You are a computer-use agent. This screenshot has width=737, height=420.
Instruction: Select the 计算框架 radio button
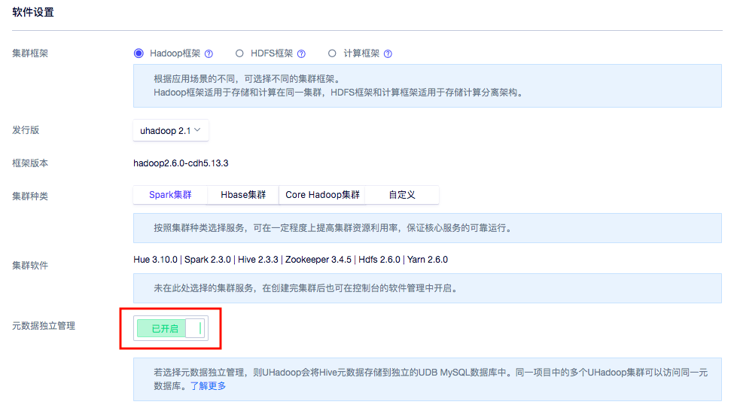(332, 53)
